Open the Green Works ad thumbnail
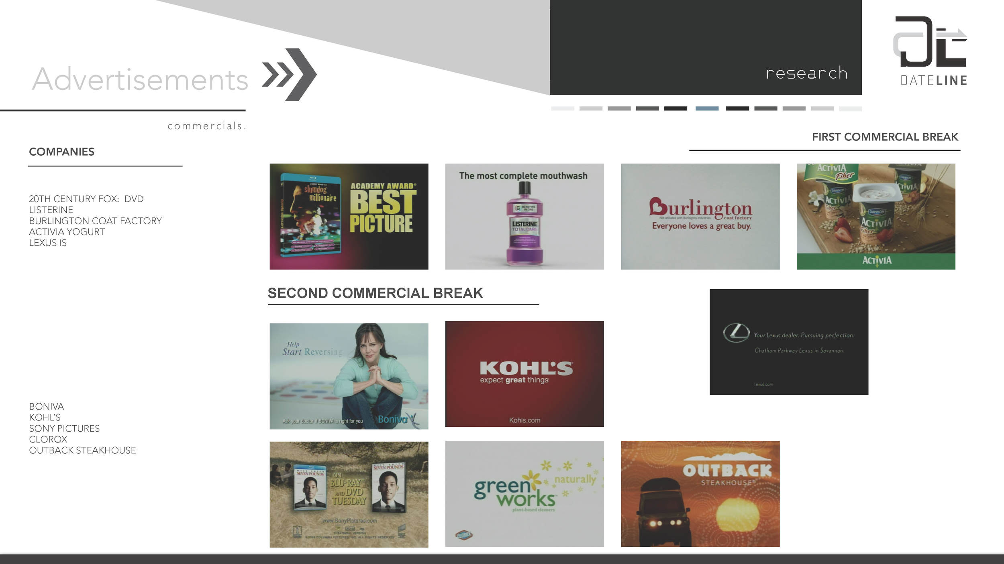 click(x=524, y=494)
